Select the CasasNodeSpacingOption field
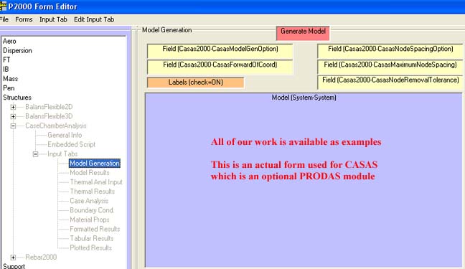Image resolution: width=465 pixels, height=269 pixels. point(390,51)
